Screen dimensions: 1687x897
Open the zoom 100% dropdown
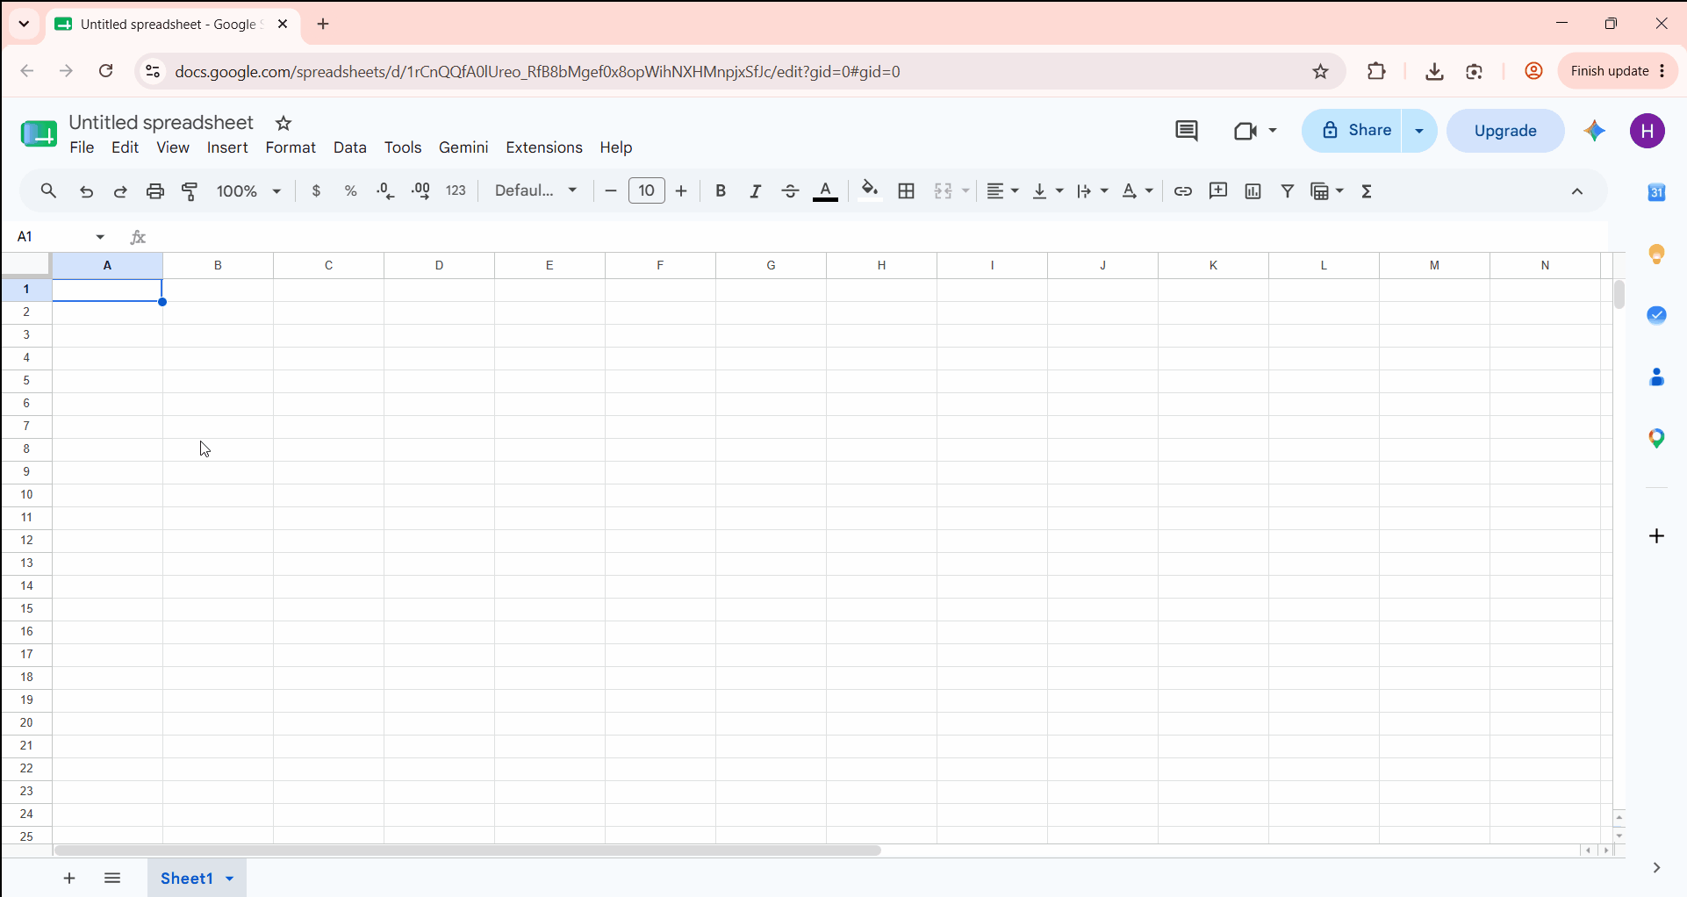pyautogui.click(x=249, y=190)
